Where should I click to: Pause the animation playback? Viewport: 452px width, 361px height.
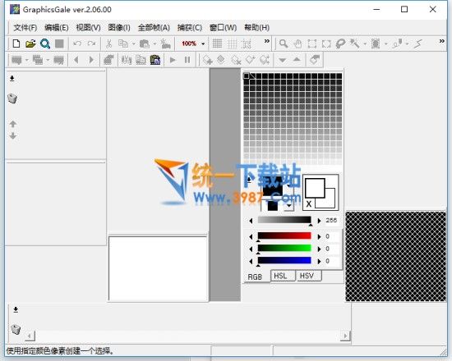click(x=187, y=60)
